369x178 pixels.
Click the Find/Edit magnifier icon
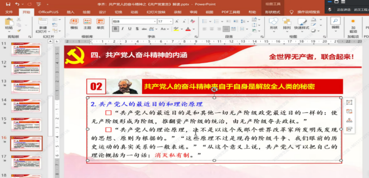point(335,21)
